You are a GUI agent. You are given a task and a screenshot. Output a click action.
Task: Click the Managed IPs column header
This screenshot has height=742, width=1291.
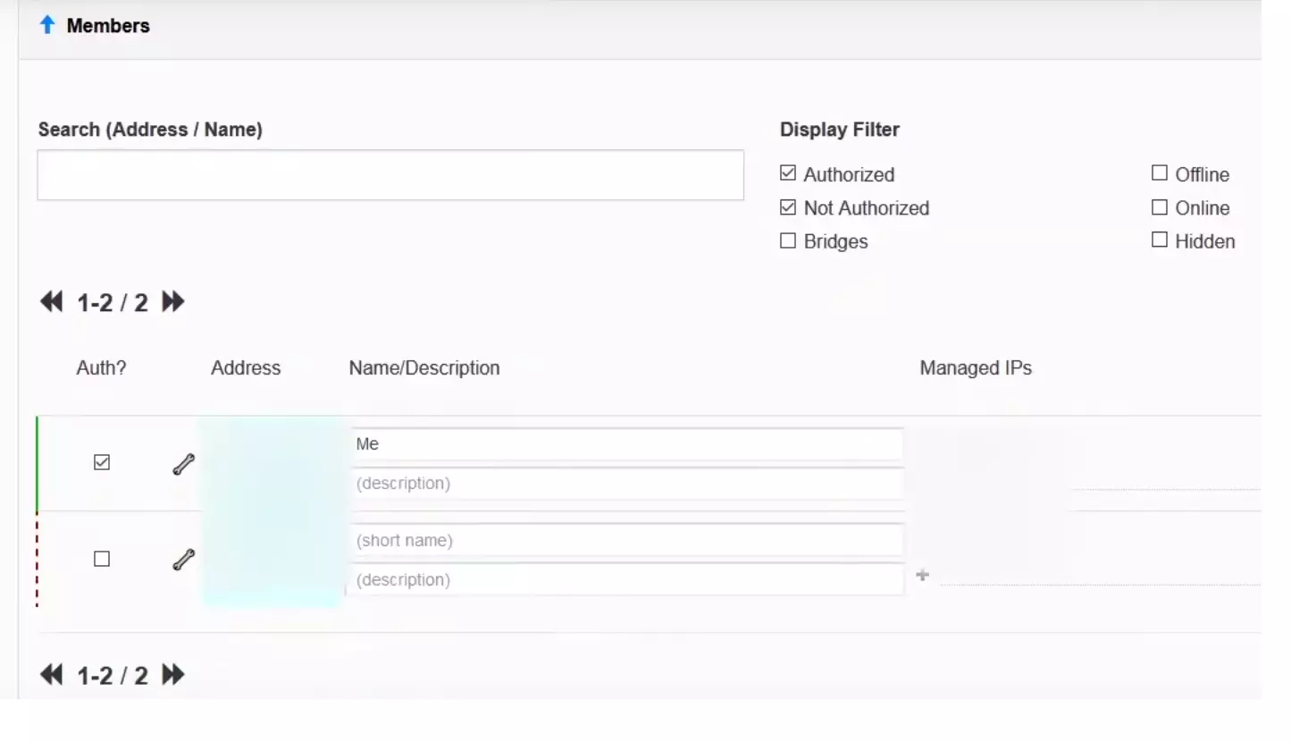coord(976,368)
